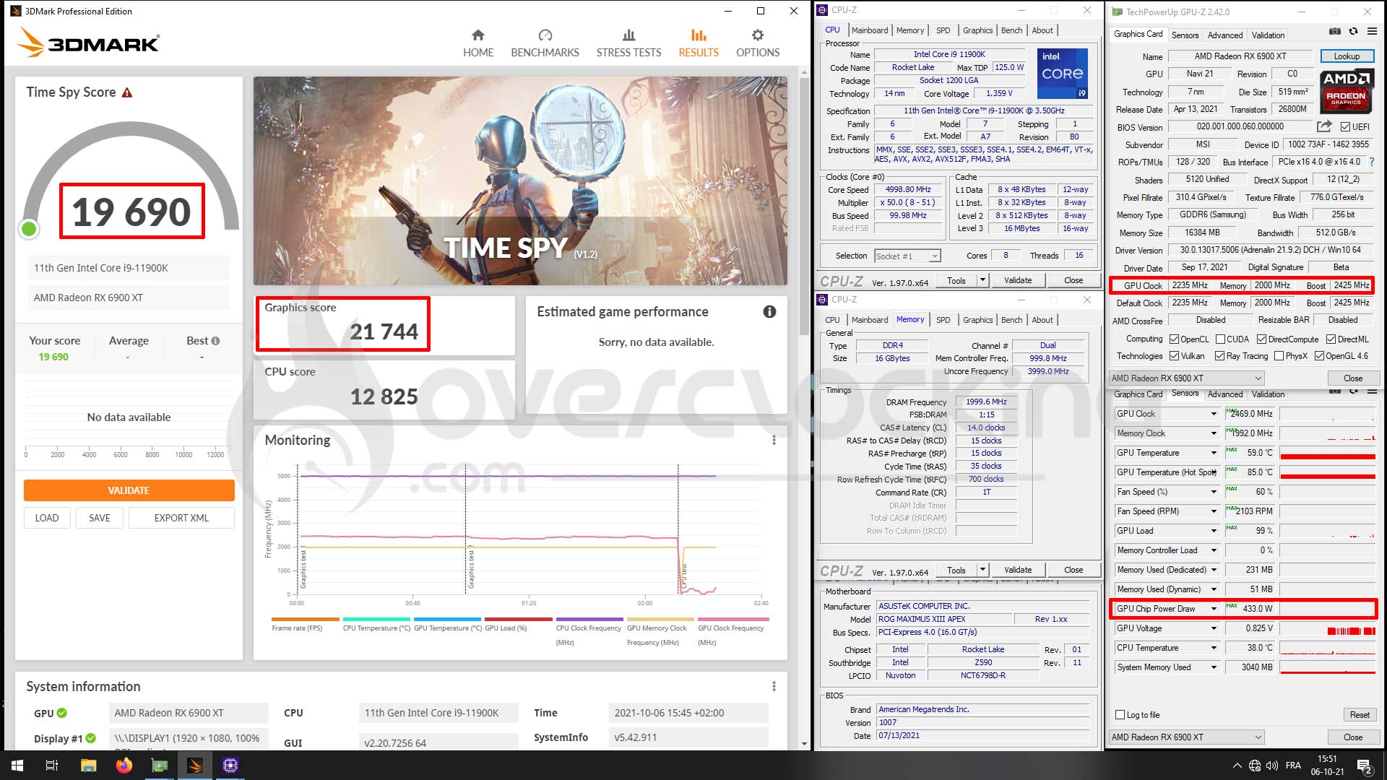This screenshot has height=780, width=1387.
Task: Click the GPU-Z refresh icon
Action: [x=1353, y=32]
